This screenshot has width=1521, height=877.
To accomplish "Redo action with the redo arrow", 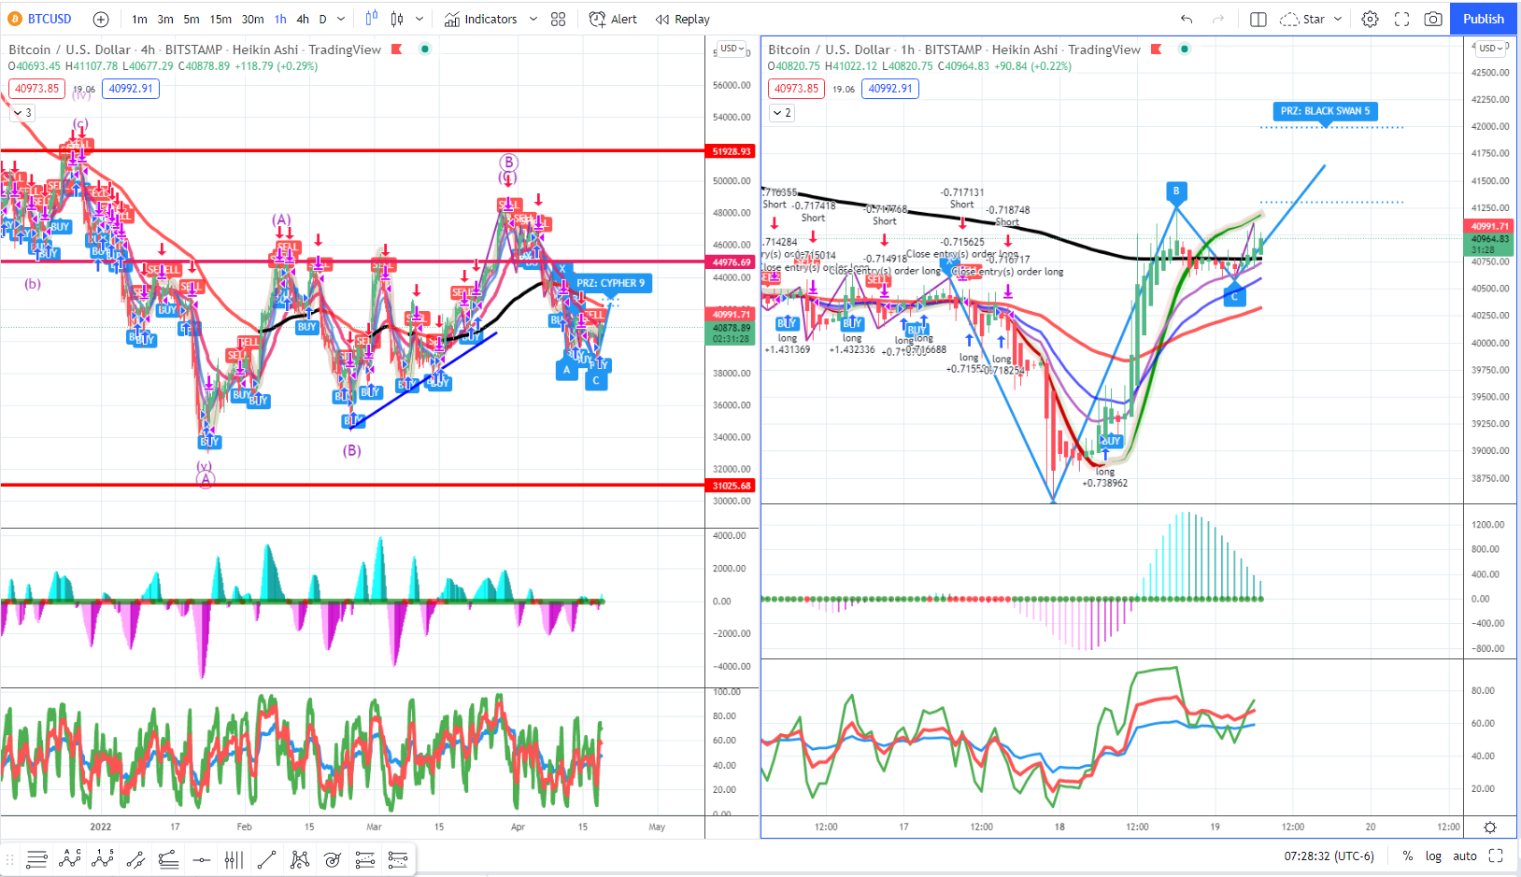I will coord(1218,19).
